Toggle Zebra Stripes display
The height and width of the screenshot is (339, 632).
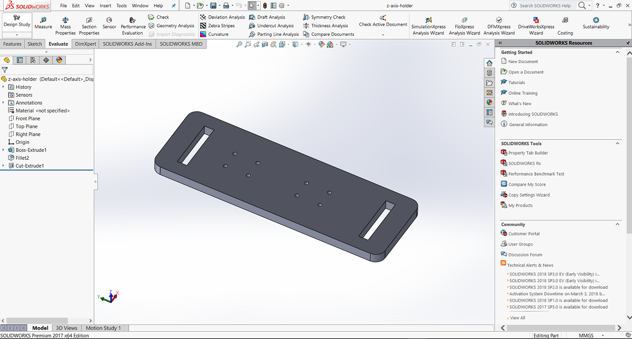(x=217, y=26)
